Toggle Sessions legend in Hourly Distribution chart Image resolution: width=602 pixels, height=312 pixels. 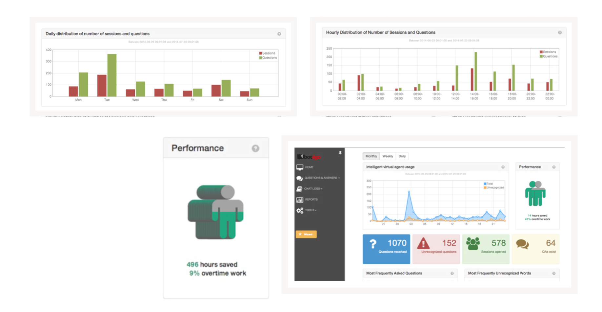[x=548, y=52]
